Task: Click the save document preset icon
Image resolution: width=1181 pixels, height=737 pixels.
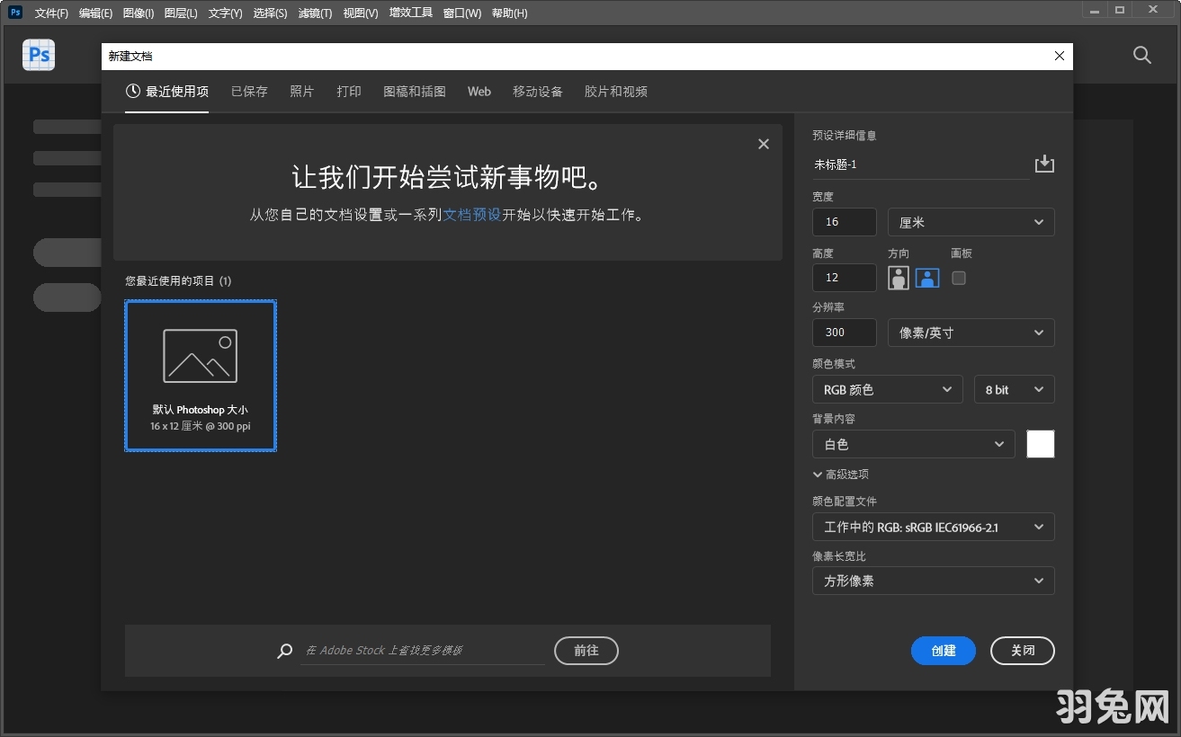Action: coord(1044,164)
